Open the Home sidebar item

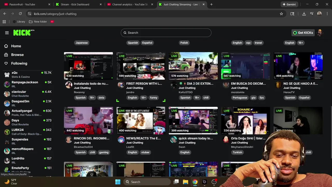point(16,46)
